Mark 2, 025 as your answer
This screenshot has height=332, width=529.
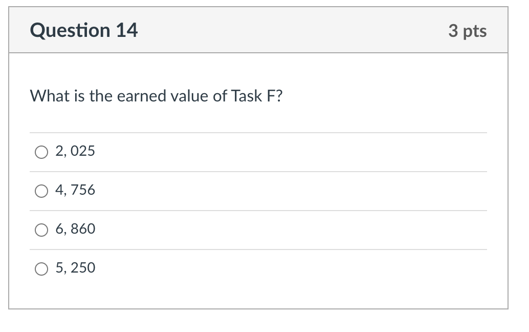75,152
